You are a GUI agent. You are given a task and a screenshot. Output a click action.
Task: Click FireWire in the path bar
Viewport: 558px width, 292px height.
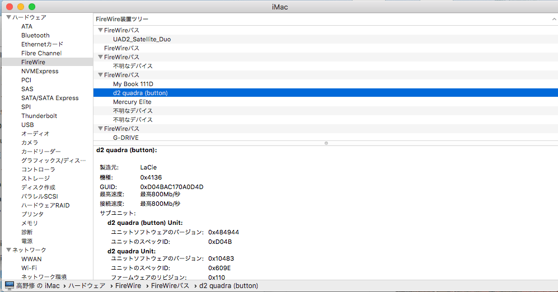pyautogui.click(x=128, y=286)
